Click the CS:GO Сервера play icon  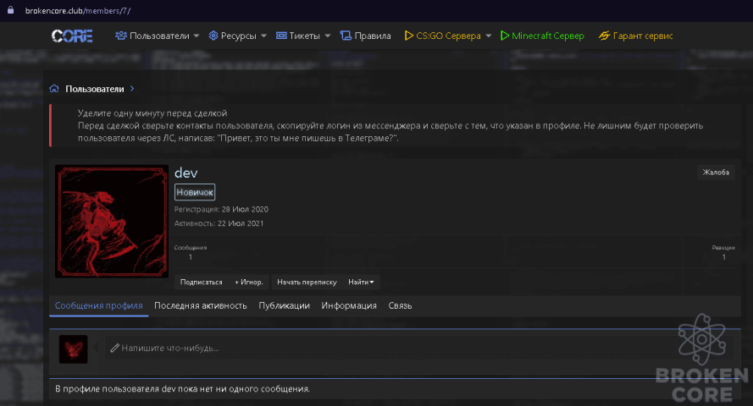coord(408,36)
